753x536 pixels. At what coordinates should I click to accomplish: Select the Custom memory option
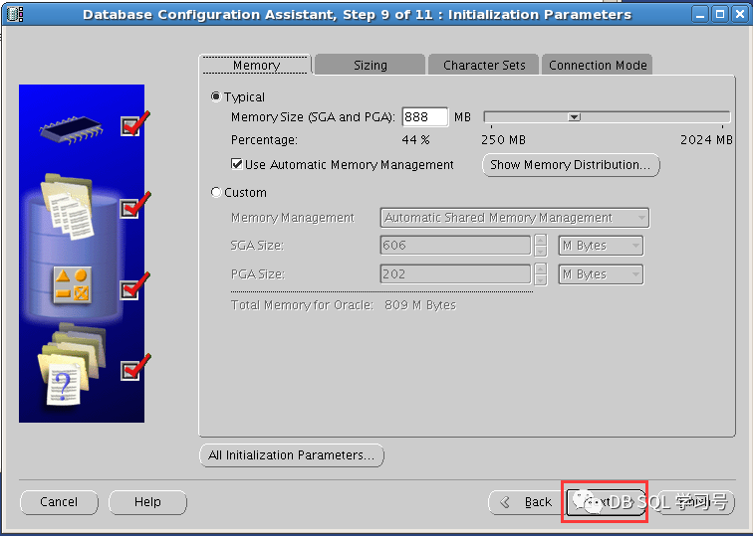coord(215,192)
